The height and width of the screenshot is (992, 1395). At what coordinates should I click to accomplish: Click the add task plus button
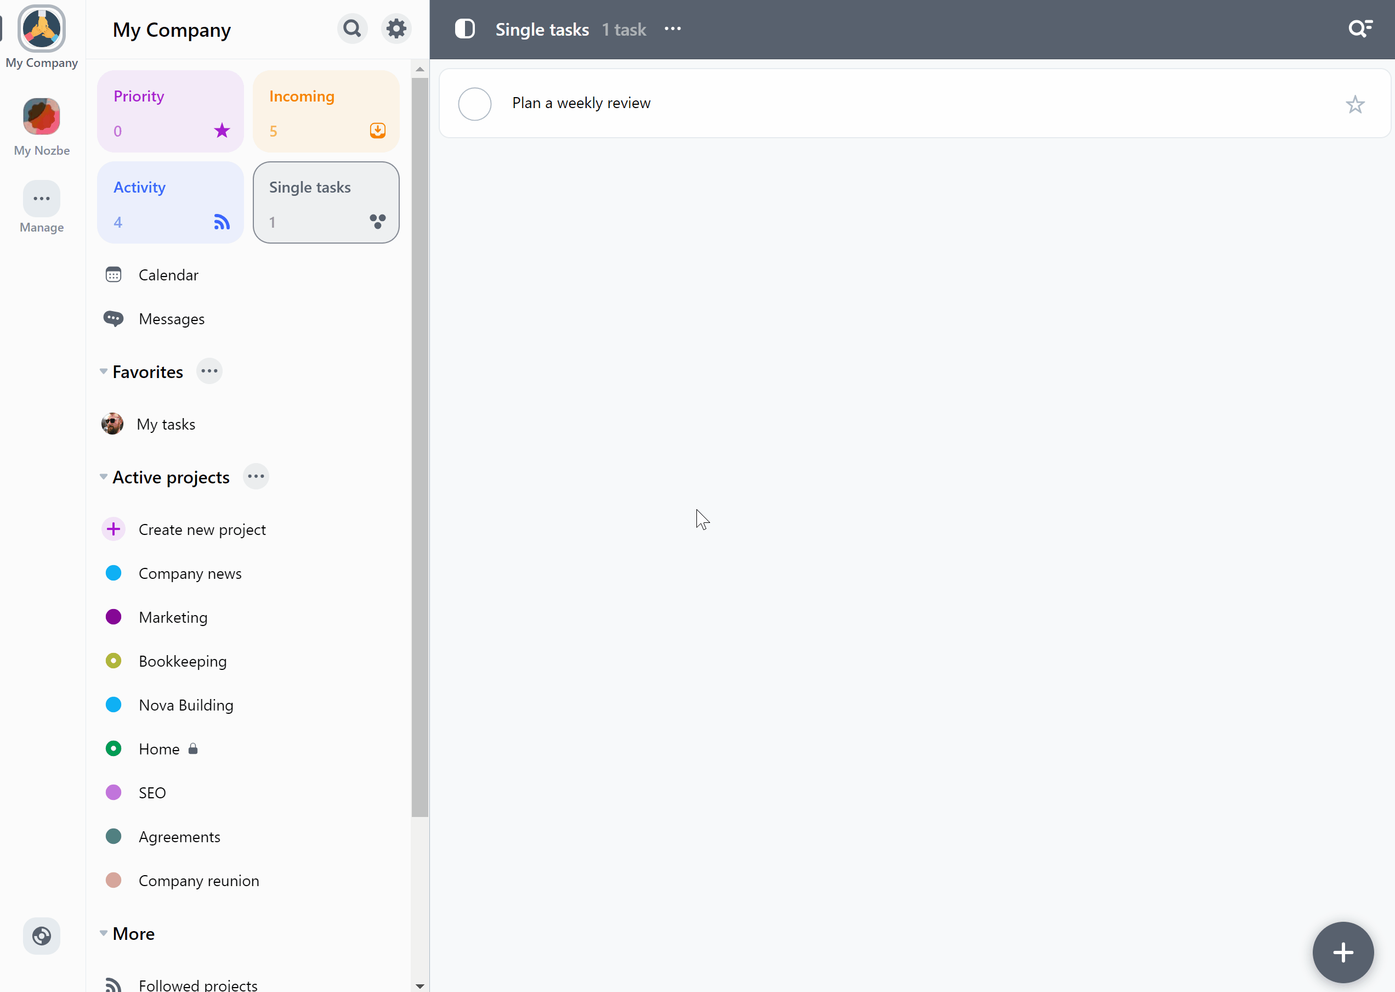point(1342,951)
